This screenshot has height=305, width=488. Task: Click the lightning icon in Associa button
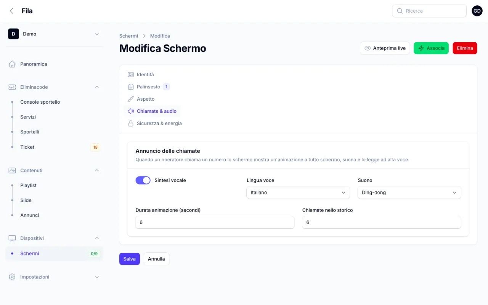421,48
